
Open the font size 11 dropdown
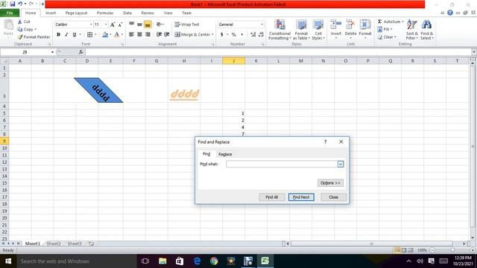(106, 25)
